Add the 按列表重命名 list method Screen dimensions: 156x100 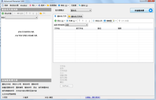[x=44, y=88]
